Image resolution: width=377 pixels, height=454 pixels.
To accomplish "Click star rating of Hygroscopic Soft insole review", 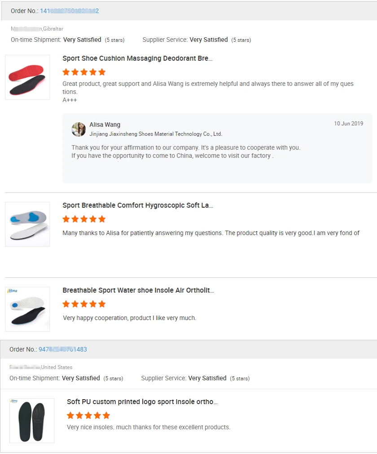I will [x=84, y=219].
